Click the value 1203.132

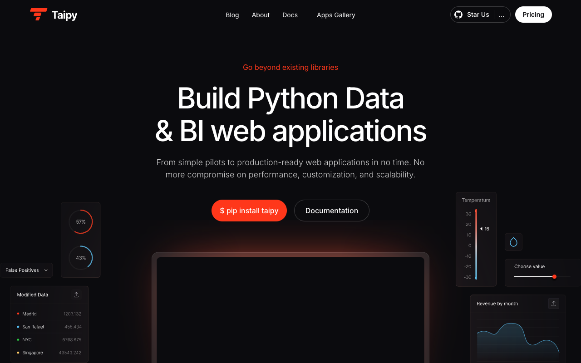[72, 314]
